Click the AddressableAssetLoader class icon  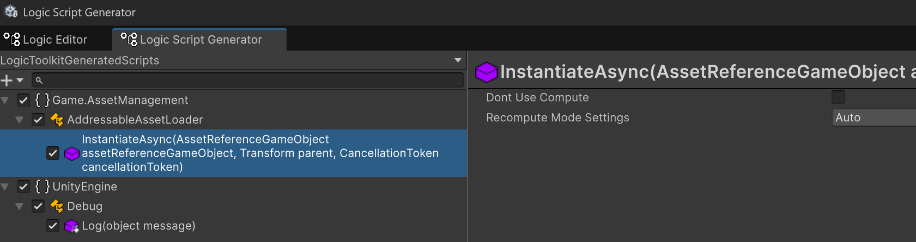coord(57,120)
